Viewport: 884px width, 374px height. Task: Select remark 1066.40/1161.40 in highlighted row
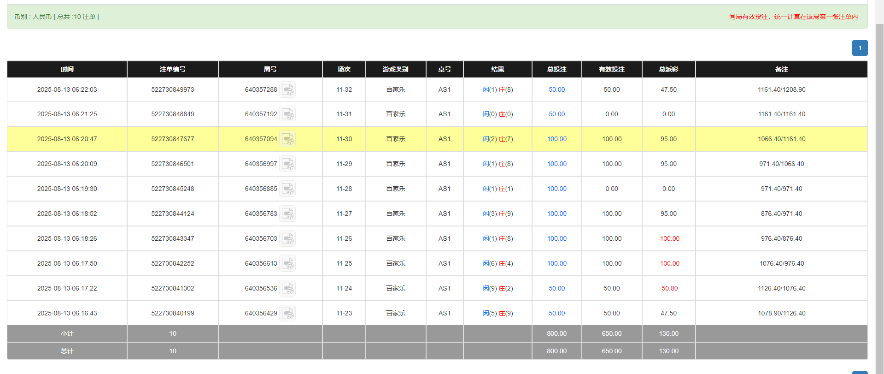click(781, 139)
